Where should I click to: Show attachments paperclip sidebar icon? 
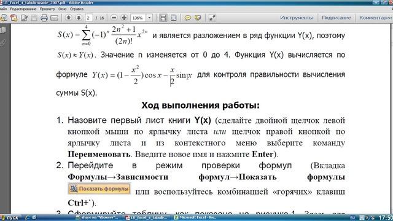tap(3, 43)
